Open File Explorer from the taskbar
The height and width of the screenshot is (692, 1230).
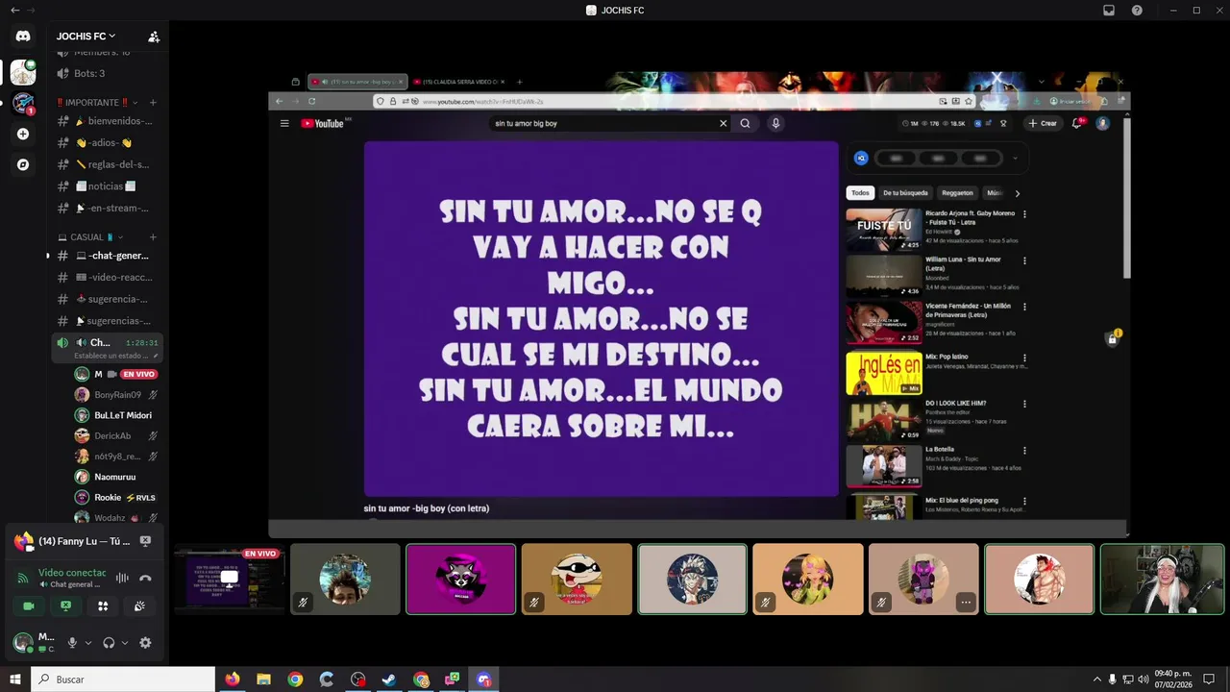tap(263, 680)
